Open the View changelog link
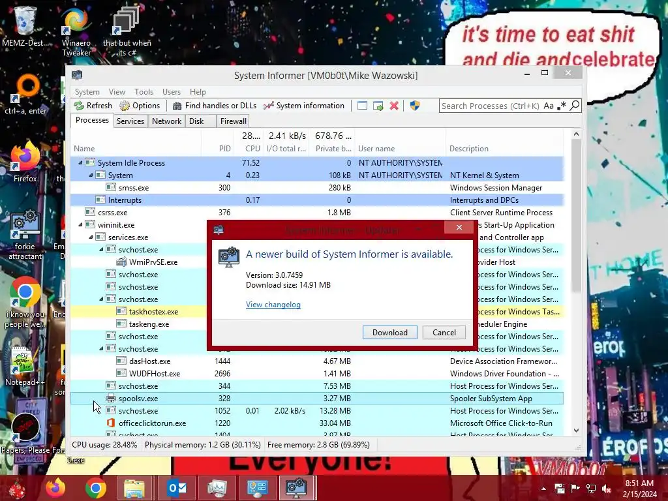Image resolution: width=668 pixels, height=501 pixels. (x=273, y=305)
